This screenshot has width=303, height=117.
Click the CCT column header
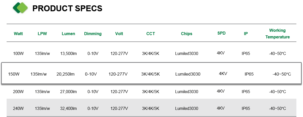(150, 34)
